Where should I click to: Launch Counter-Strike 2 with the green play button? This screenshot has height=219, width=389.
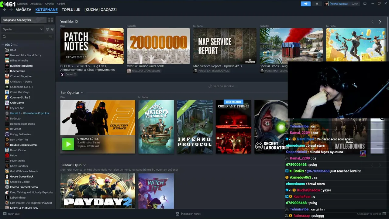coord(68,144)
